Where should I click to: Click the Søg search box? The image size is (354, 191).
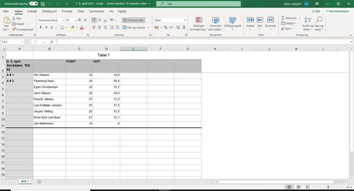pyautogui.click(x=198, y=4)
